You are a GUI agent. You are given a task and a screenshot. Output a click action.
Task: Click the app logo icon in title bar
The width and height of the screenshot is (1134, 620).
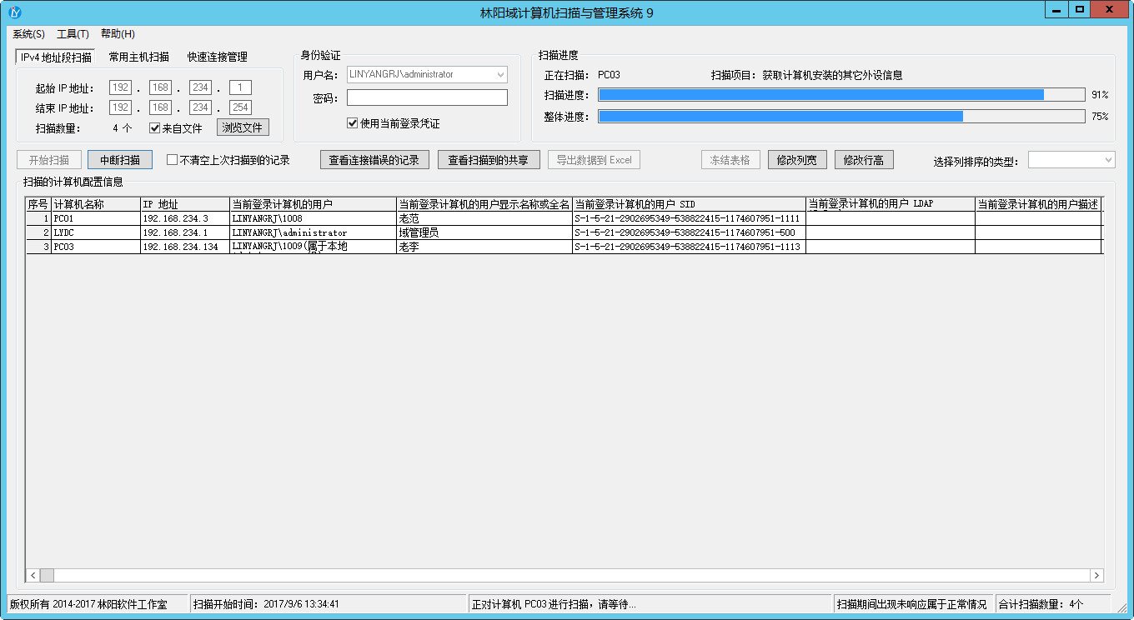pyautogui.click(x=13, y=12)
